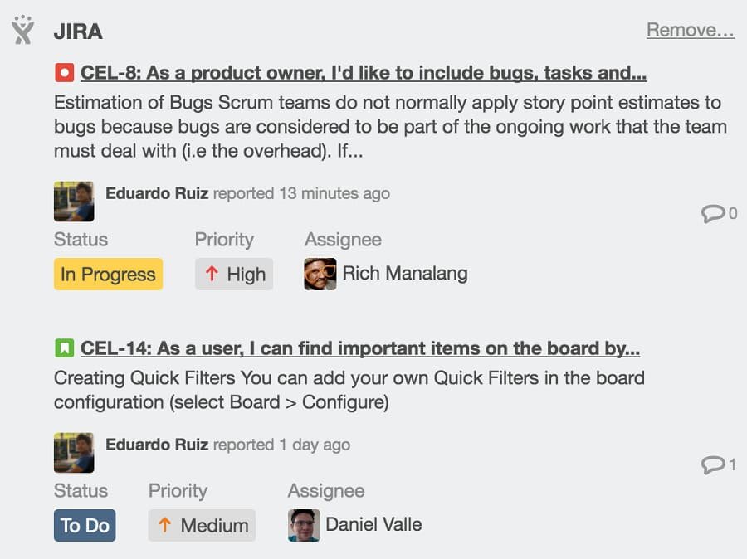The height and width of the screenshot is (559, 747).
Task: Click the Status column label for CEL-14
Action: [81, 491]
